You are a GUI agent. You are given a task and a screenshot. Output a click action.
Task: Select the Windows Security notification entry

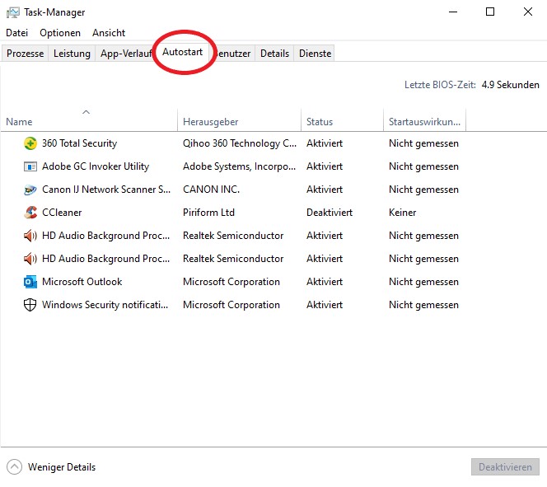point(105,305)
